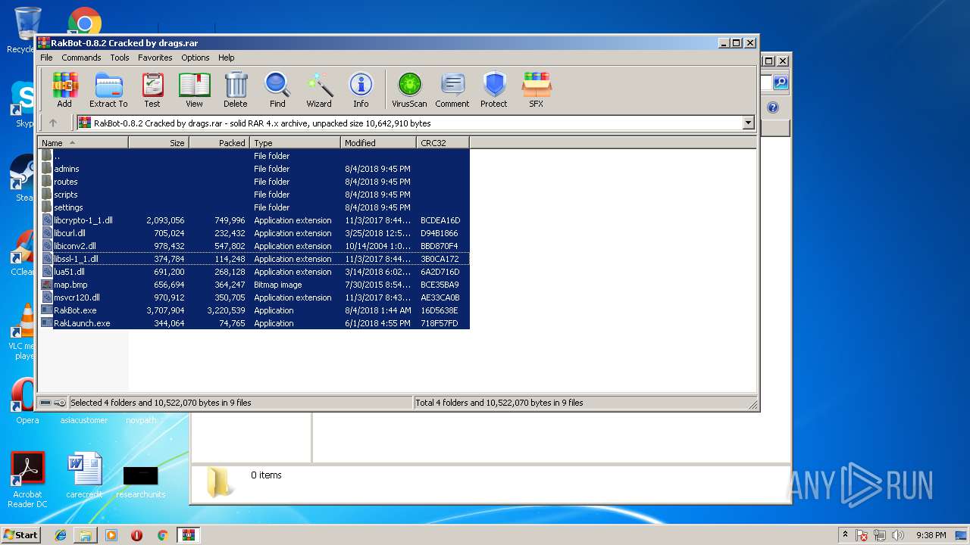The width and height of the screenshot is (970, 545).
Task: Create SFX archive via toolbar
Action: pos(537,90)
